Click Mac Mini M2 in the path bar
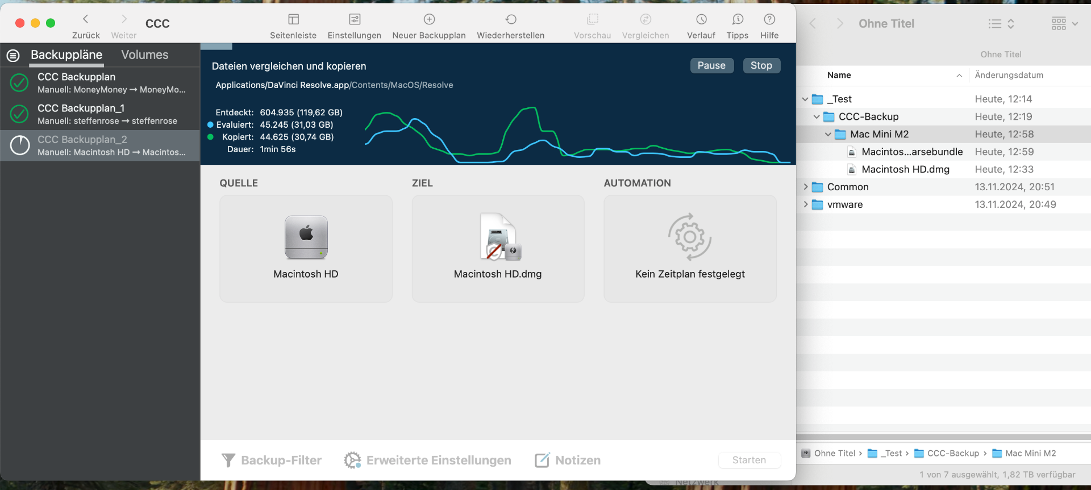The height and width of the screenshot is (490, 1091). [x=1024, y=453]
